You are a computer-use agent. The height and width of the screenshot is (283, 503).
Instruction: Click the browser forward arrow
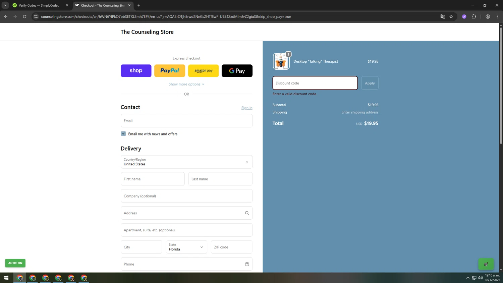[15, 16]
